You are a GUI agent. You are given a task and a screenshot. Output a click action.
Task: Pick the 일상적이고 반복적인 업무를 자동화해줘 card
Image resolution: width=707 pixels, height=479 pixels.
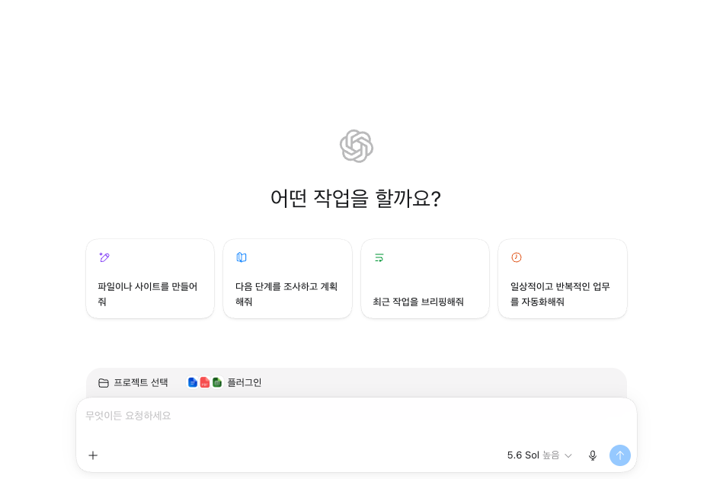[563, 279]
